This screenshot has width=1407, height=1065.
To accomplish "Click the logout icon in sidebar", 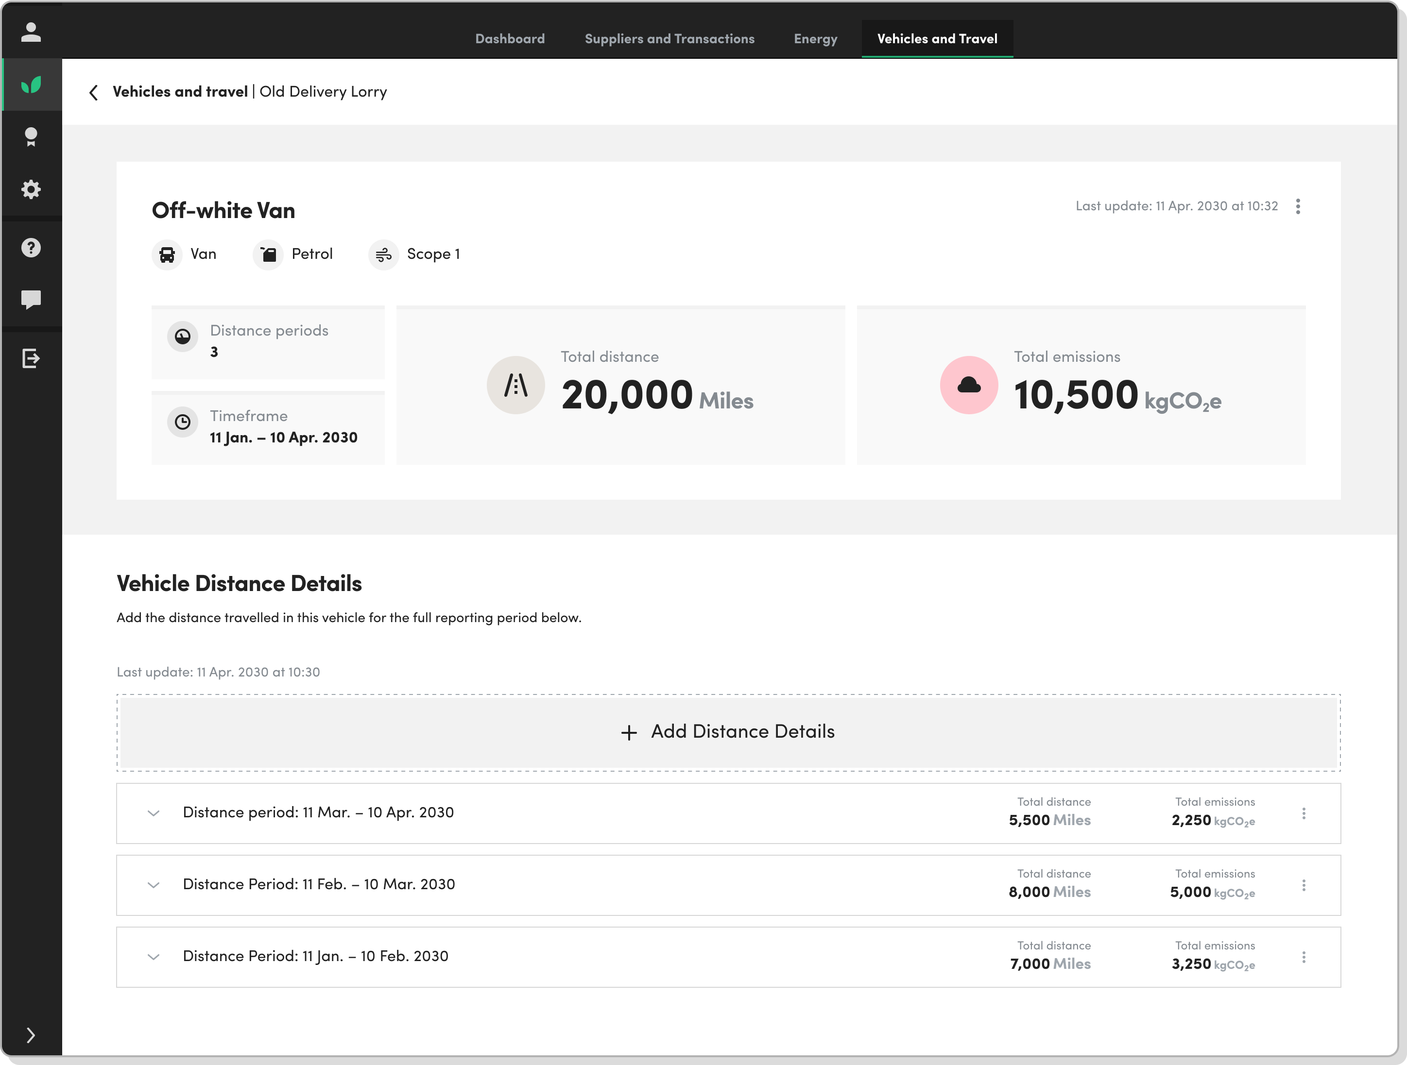I will (x=31, y=358).
